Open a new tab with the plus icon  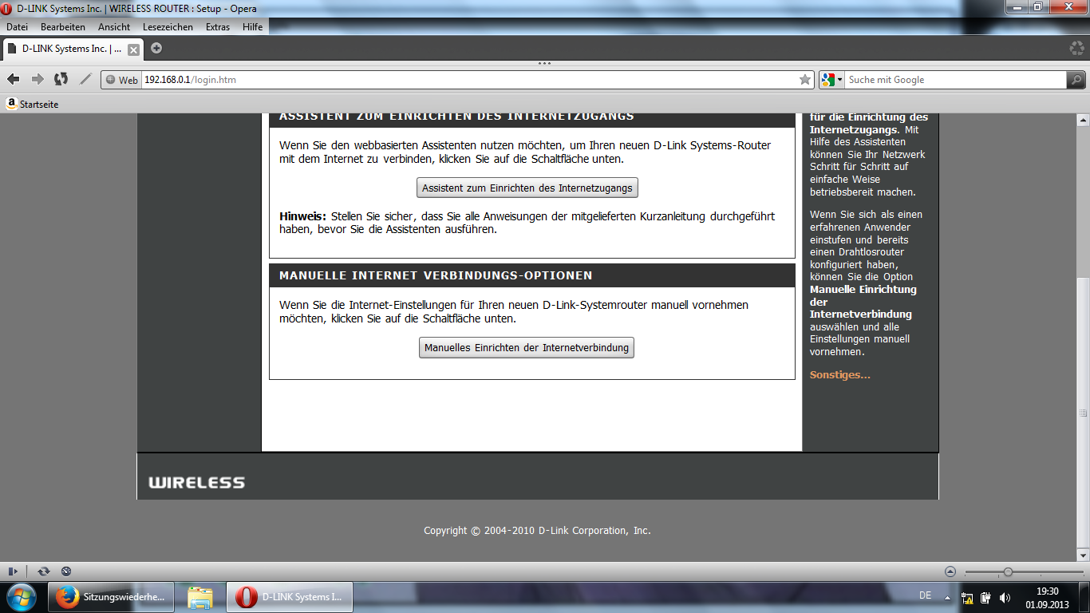[156, 48]
